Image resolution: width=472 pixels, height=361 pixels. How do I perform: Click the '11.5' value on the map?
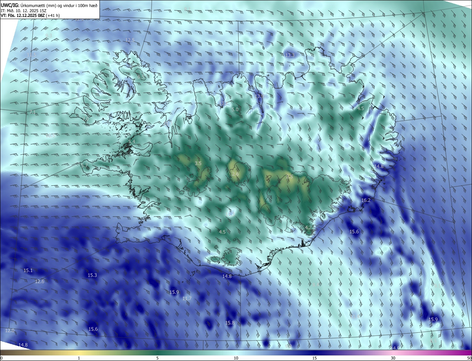[x=32, y=55]
